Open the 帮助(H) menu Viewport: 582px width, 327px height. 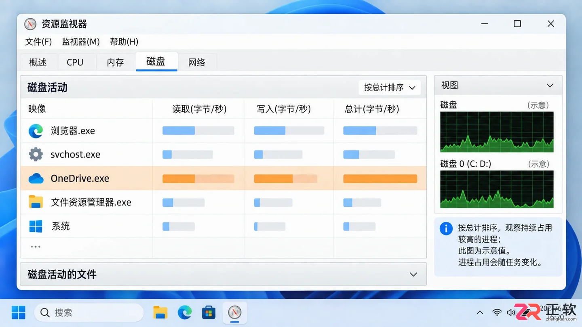tap(124, 42)
